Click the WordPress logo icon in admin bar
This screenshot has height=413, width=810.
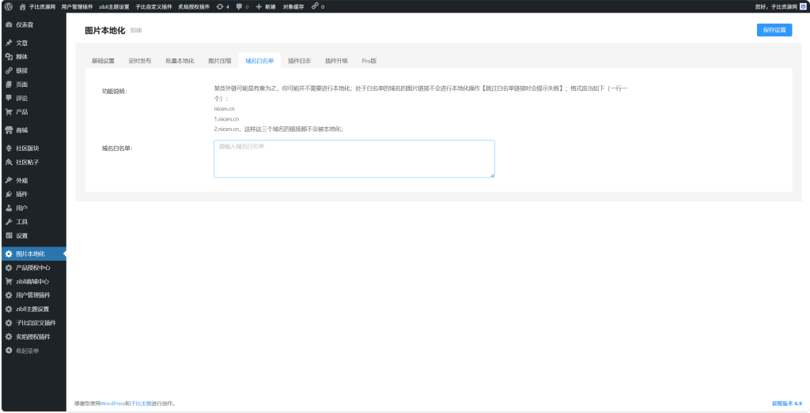(8, 6)
